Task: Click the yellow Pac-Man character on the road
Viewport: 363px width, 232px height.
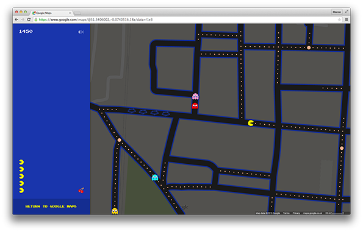Action: click(251, 123)
